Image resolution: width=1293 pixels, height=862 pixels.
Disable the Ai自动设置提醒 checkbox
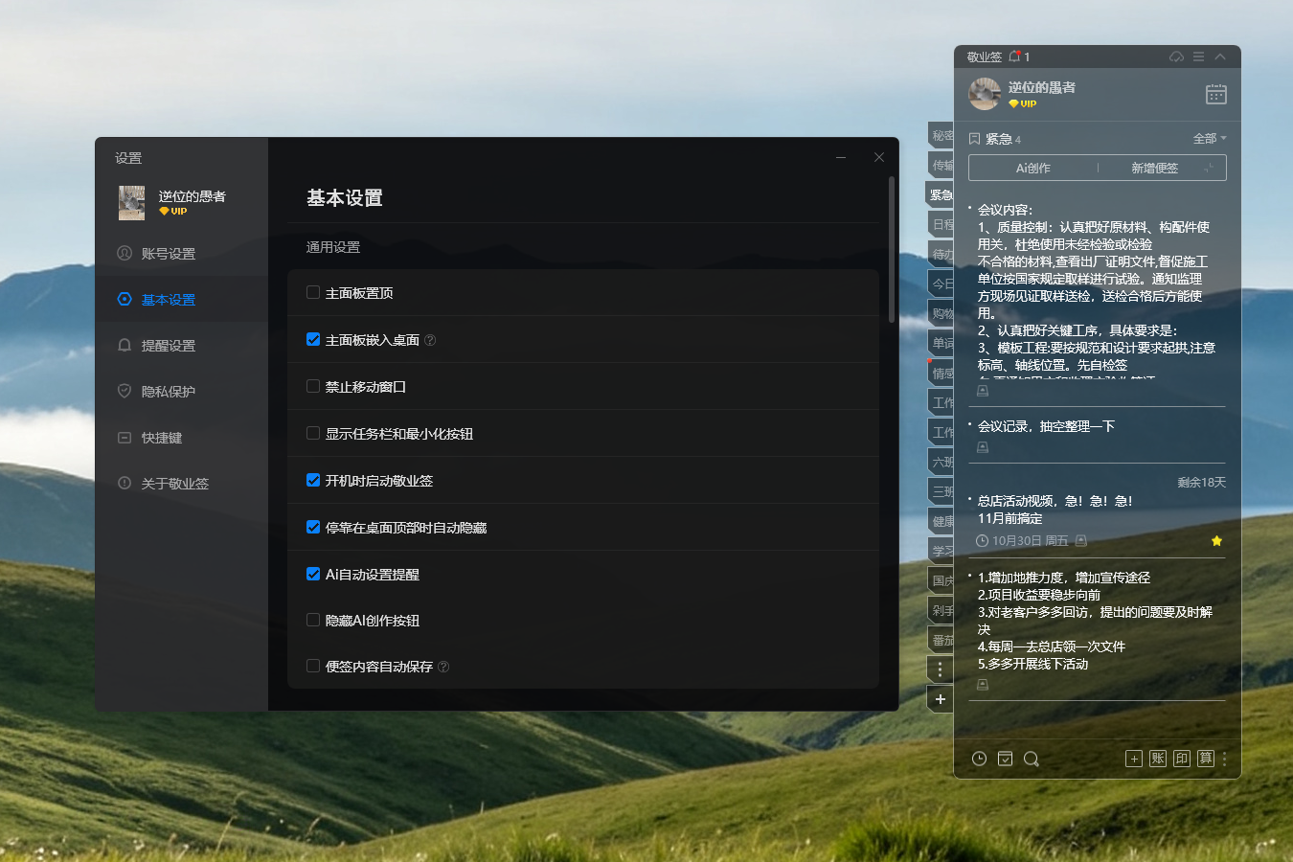[313, 574]
